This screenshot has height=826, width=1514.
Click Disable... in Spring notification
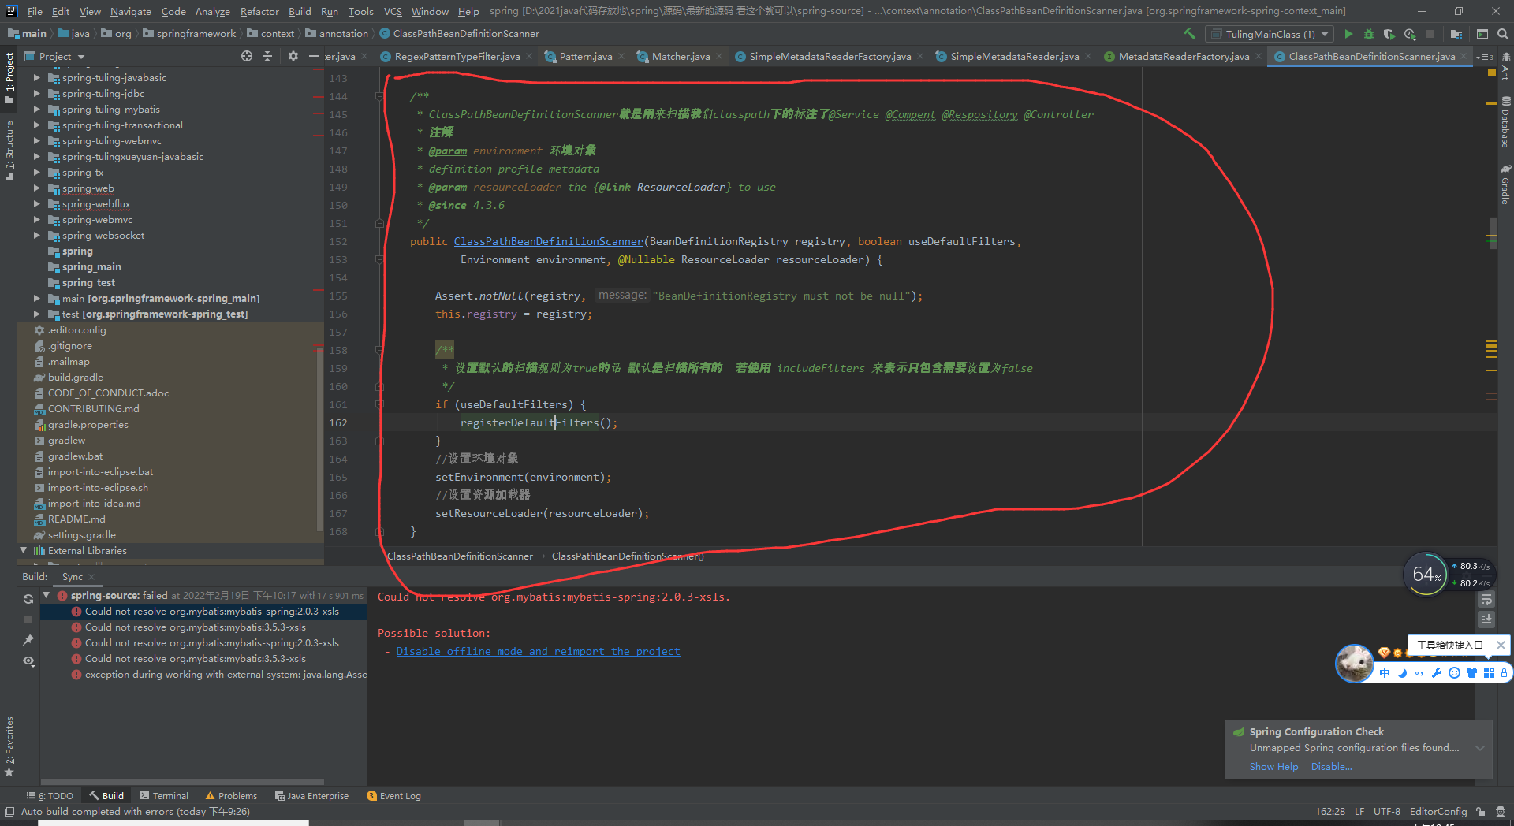1331,767
